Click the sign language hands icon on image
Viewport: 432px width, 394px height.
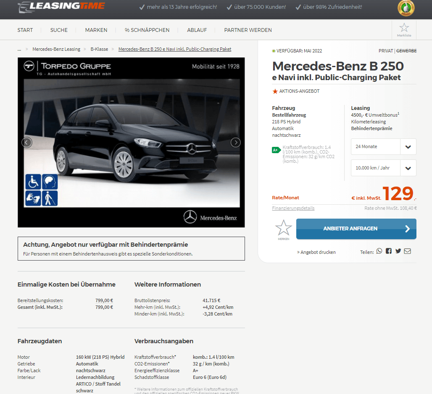(33, 198)
